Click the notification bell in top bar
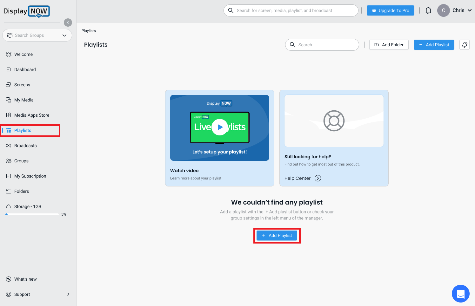 (x=428, y=10)
